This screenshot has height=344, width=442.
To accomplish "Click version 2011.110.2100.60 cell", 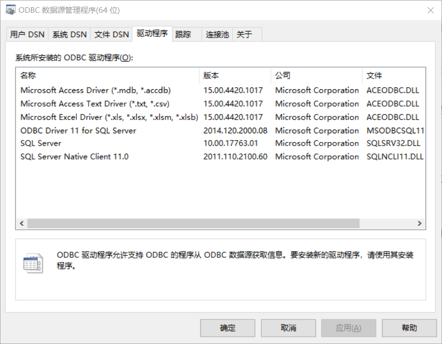I will [235, 157].
